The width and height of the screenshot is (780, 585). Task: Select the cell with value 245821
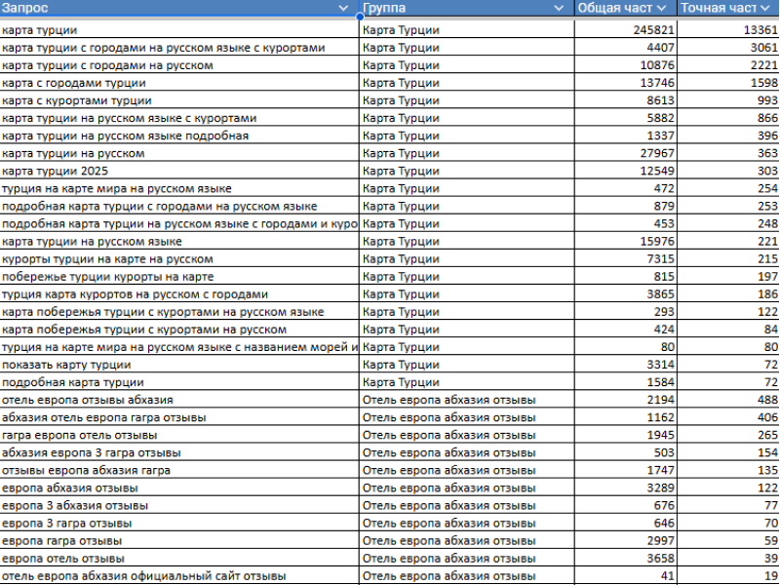626,30
